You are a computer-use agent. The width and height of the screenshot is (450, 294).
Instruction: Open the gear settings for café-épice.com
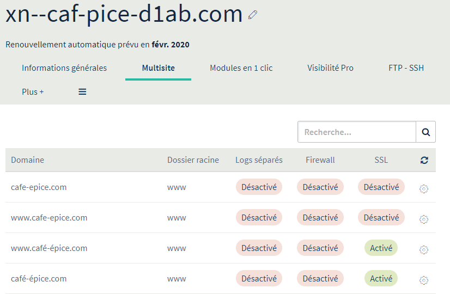tap(424, 280)
